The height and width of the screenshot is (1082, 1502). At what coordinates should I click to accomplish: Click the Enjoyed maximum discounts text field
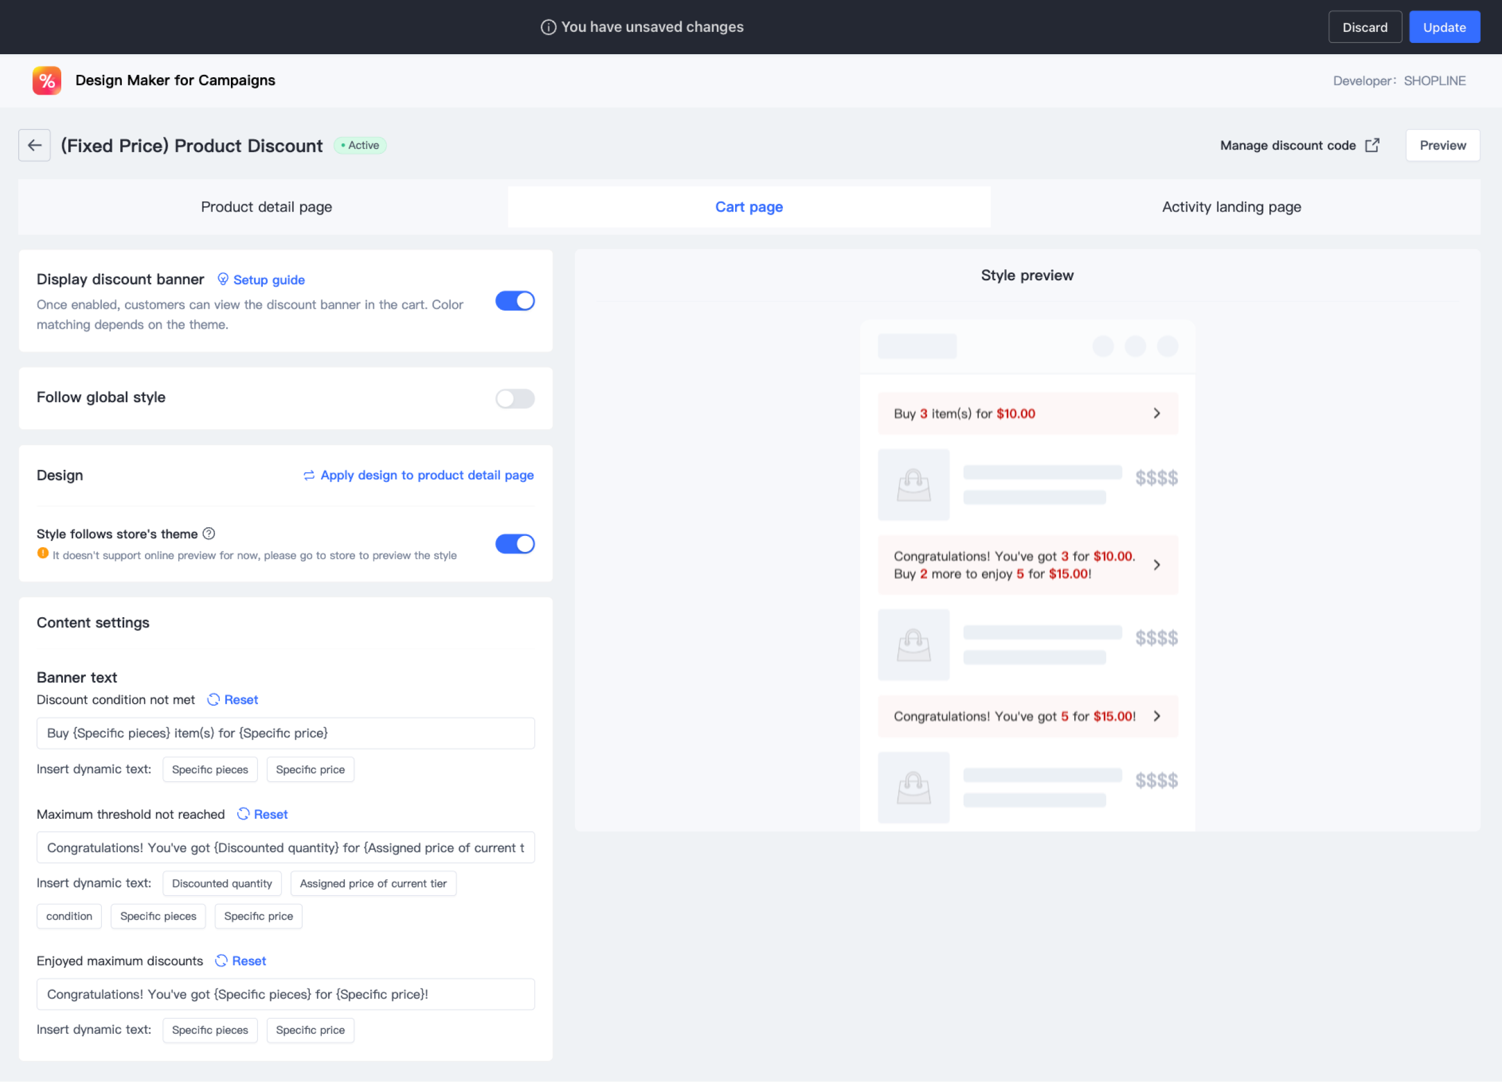point(286,994)
